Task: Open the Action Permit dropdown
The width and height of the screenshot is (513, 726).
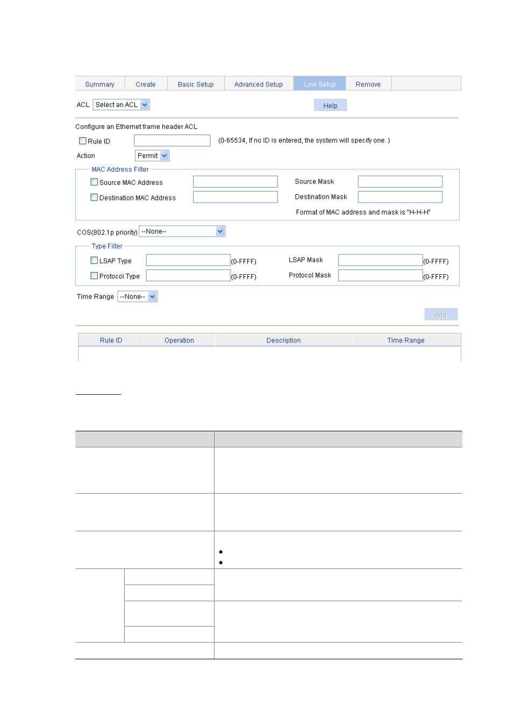Action: point(152,155)
